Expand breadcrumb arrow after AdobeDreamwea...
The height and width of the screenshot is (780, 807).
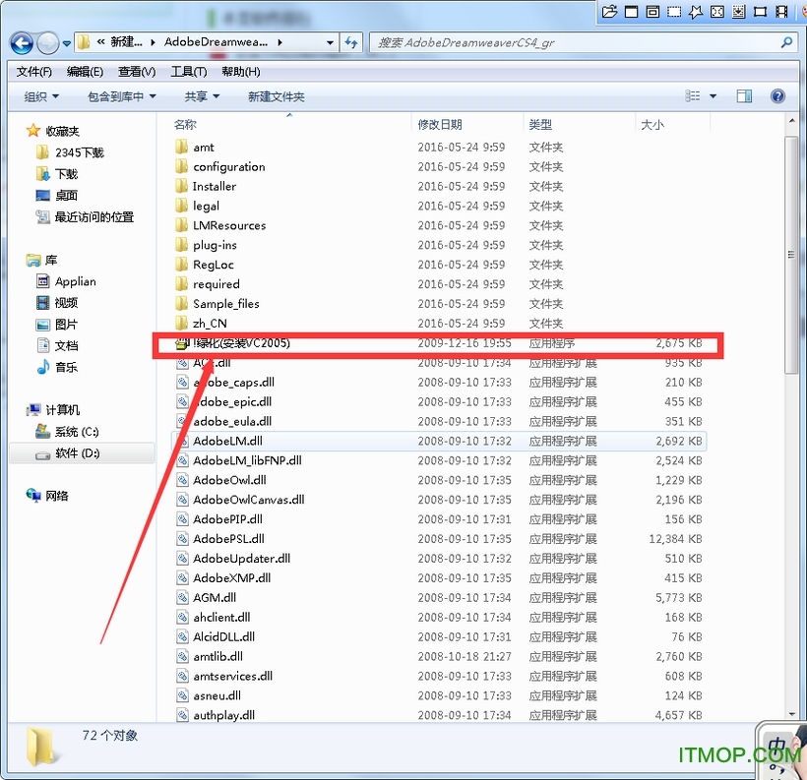click(279, 42)
